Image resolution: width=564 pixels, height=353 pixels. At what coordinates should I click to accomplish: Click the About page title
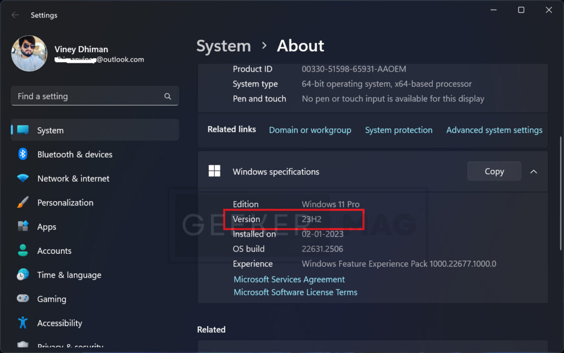tap(300, 46)
